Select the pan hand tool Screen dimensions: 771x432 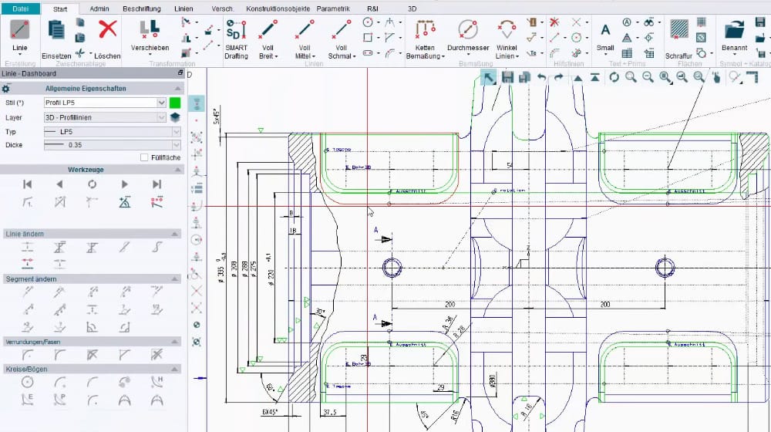point(716,77)
